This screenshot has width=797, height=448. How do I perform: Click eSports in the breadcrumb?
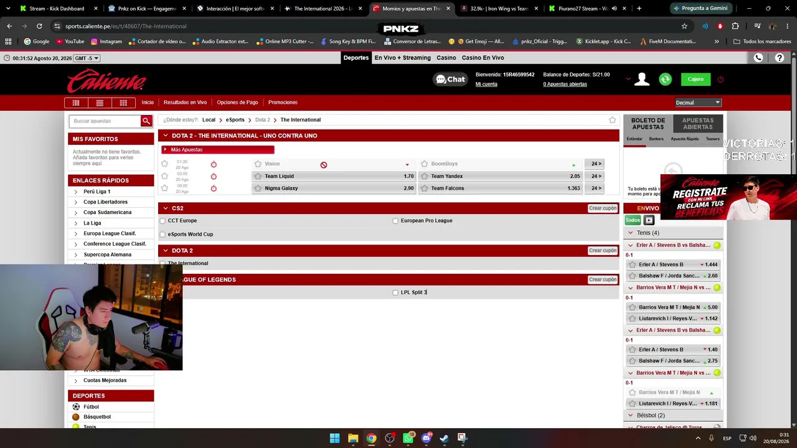(235, 120)
